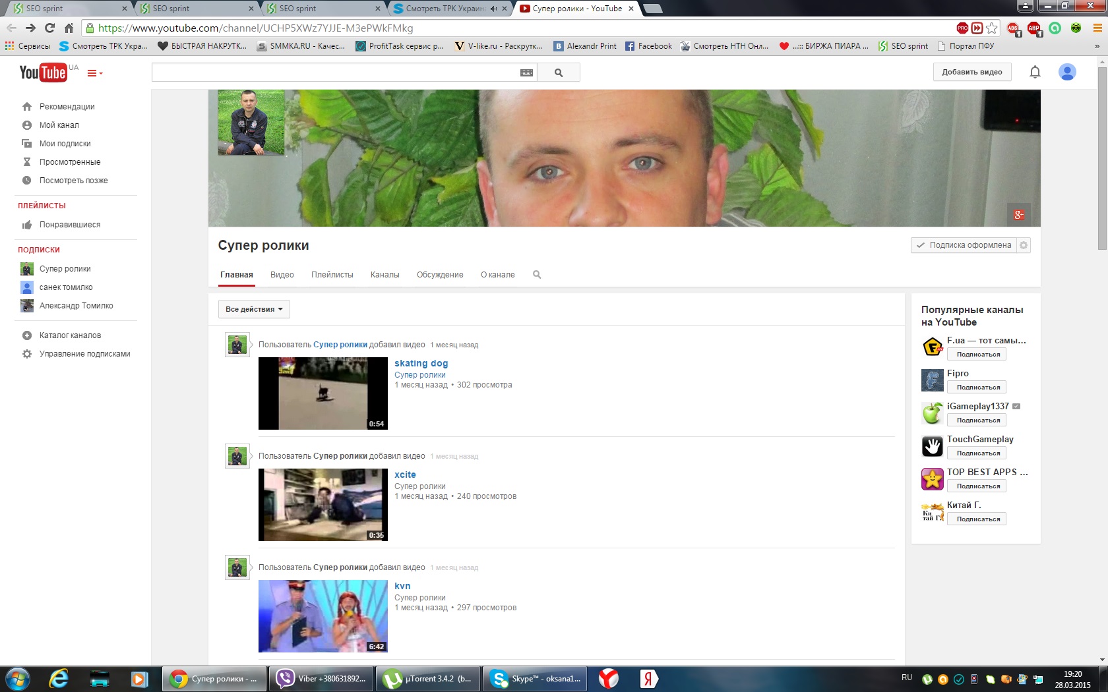Subscribe to F.ua channel
The width and height of the screenshot is (1108, 692).
(977, 355)
